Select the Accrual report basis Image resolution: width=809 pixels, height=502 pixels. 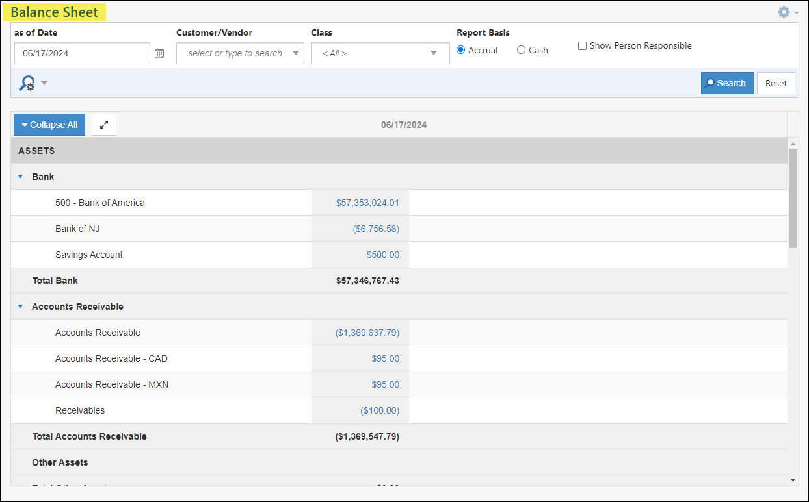click(461, 50)
